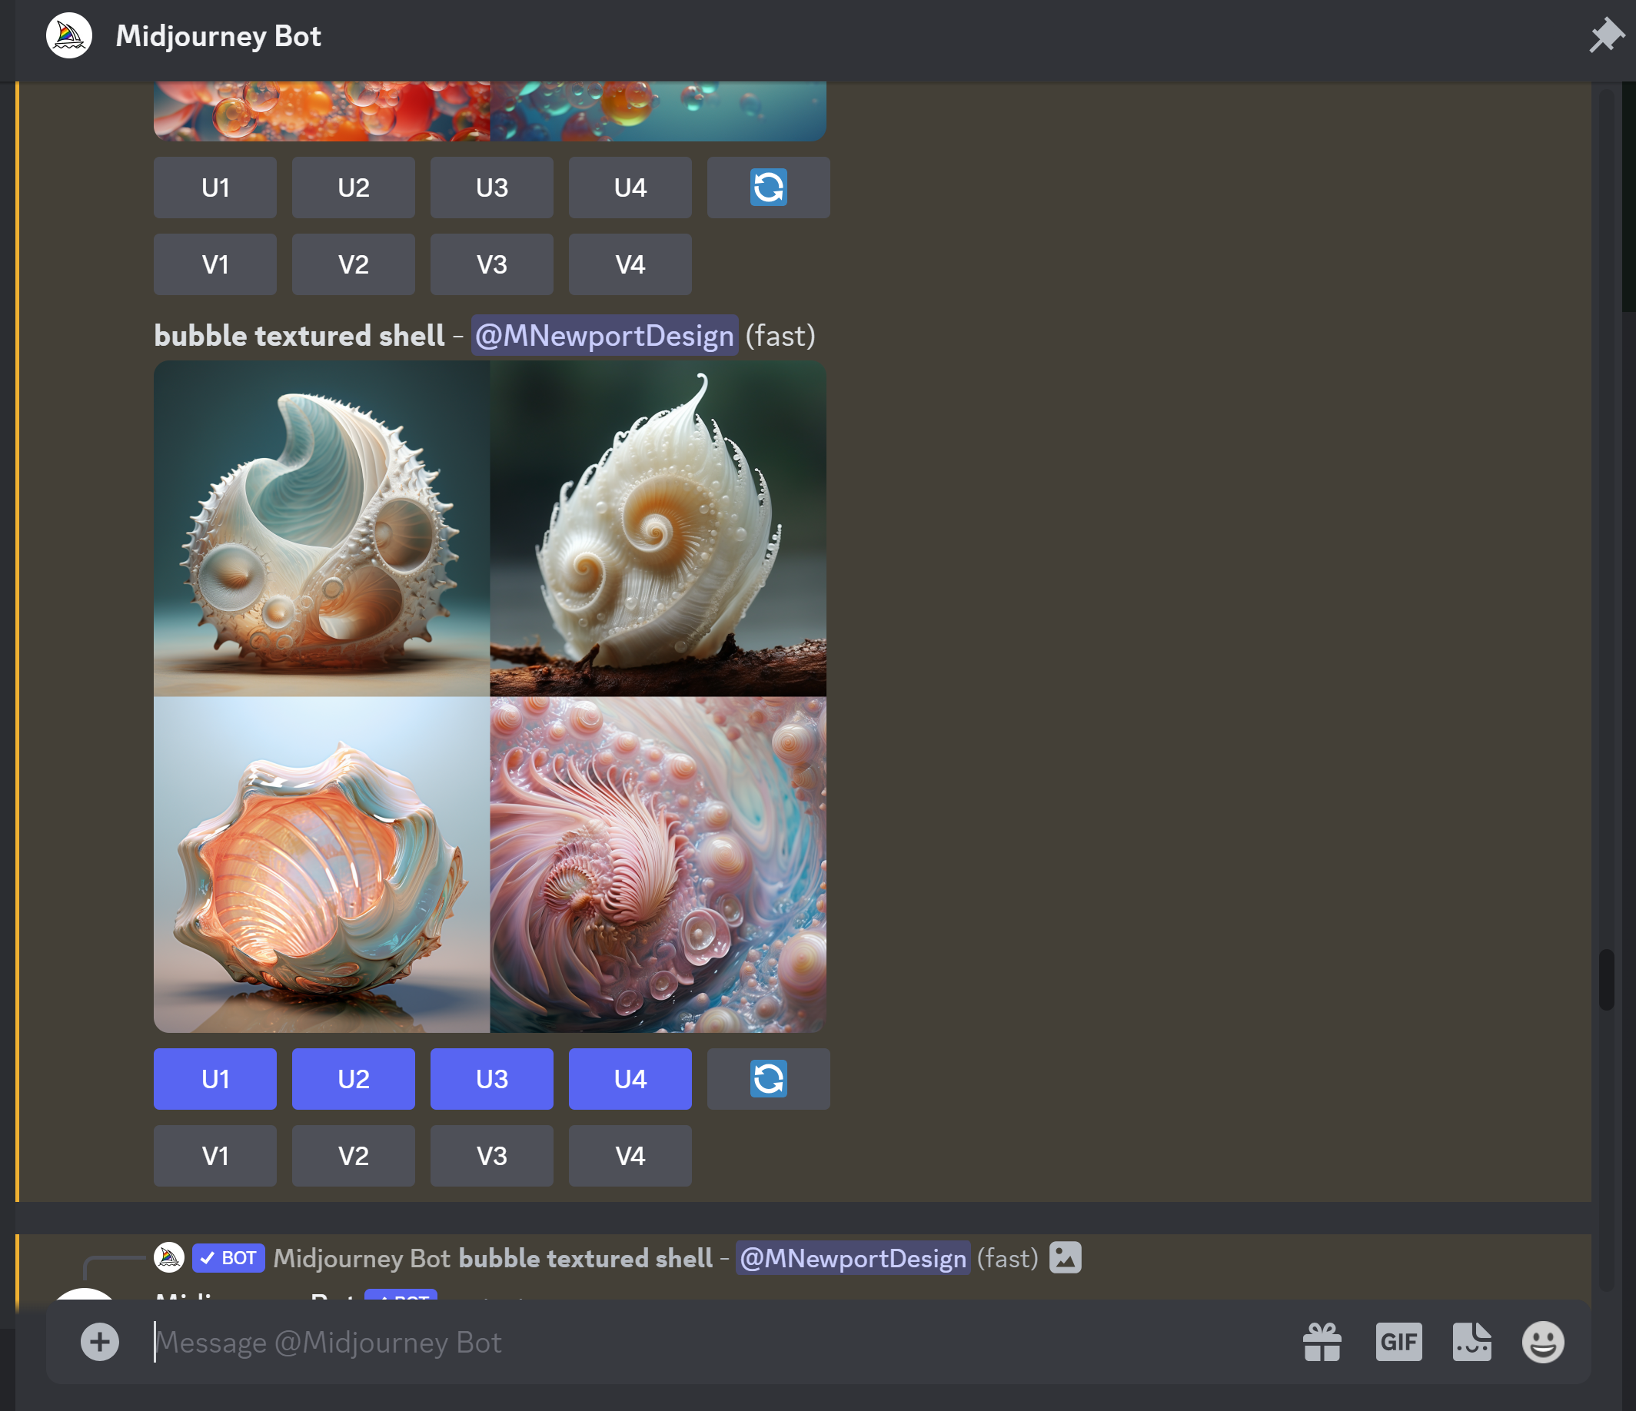Upscale bubble image two with U2
Image resolution: width=1636 pixels, height=1411 pixels.
(353, 187)
